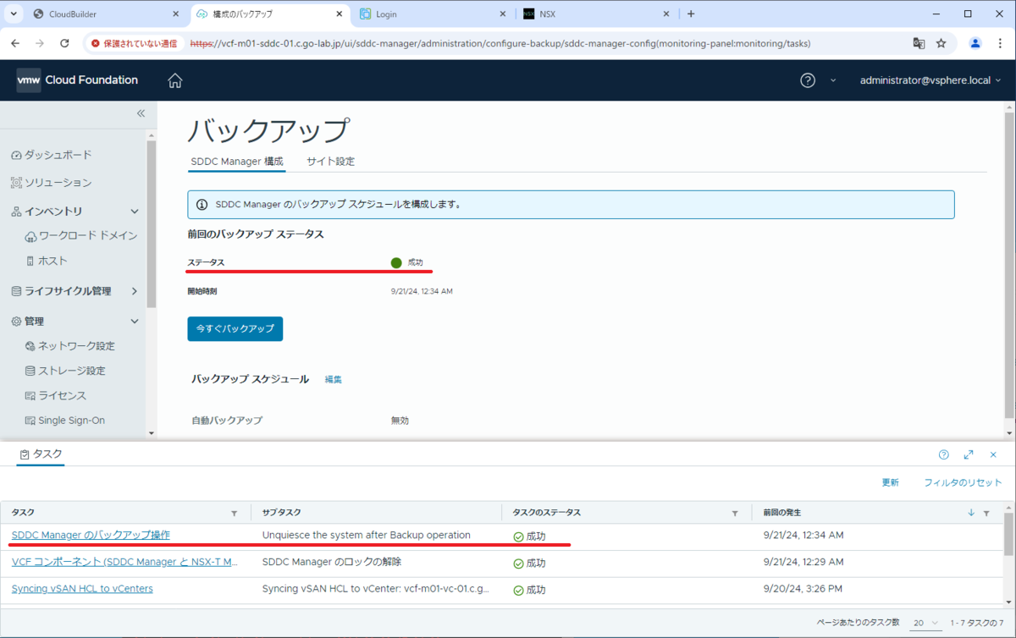Click Unquiesce the system after Backup operation cell
Image resolution: width=1016 pixels, height=638 pixels.
366,535
